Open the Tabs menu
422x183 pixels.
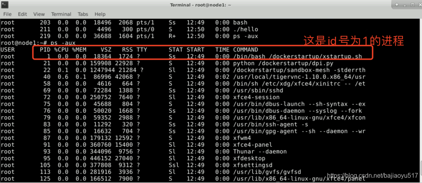83,14
